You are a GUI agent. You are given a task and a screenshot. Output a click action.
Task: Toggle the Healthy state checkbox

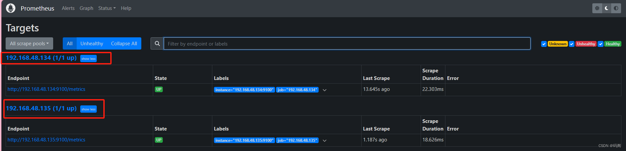pos(601,44)
